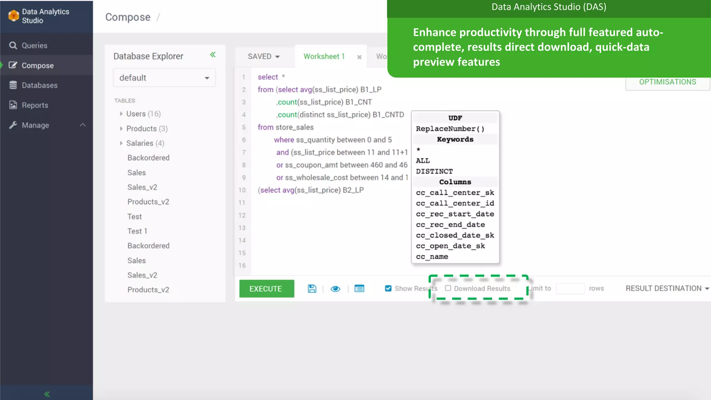
Task: Collapse the Database Explorer panel
Action: pos(213,55)
